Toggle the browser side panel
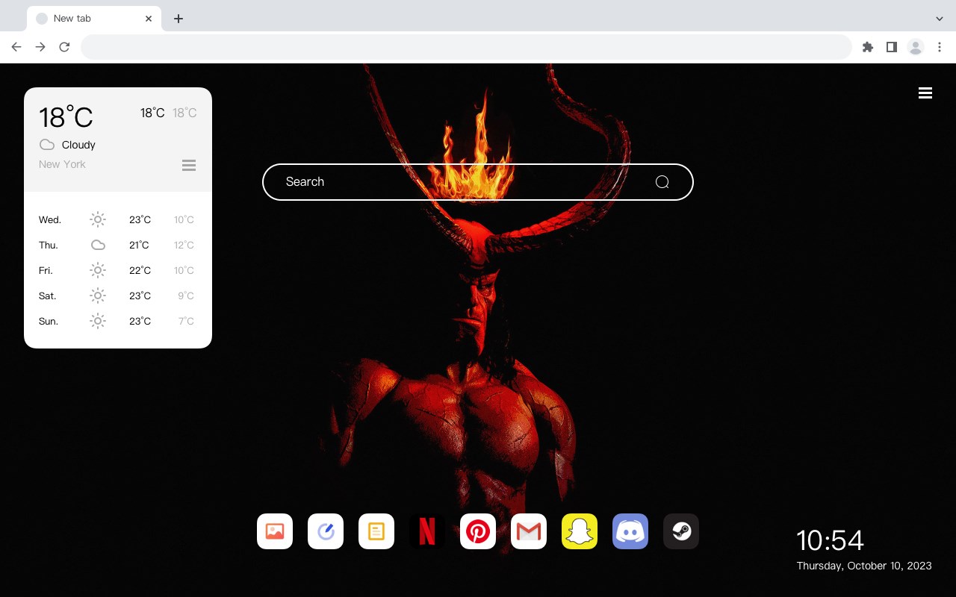This screenshot has width=956, height=597. point(892,47)
